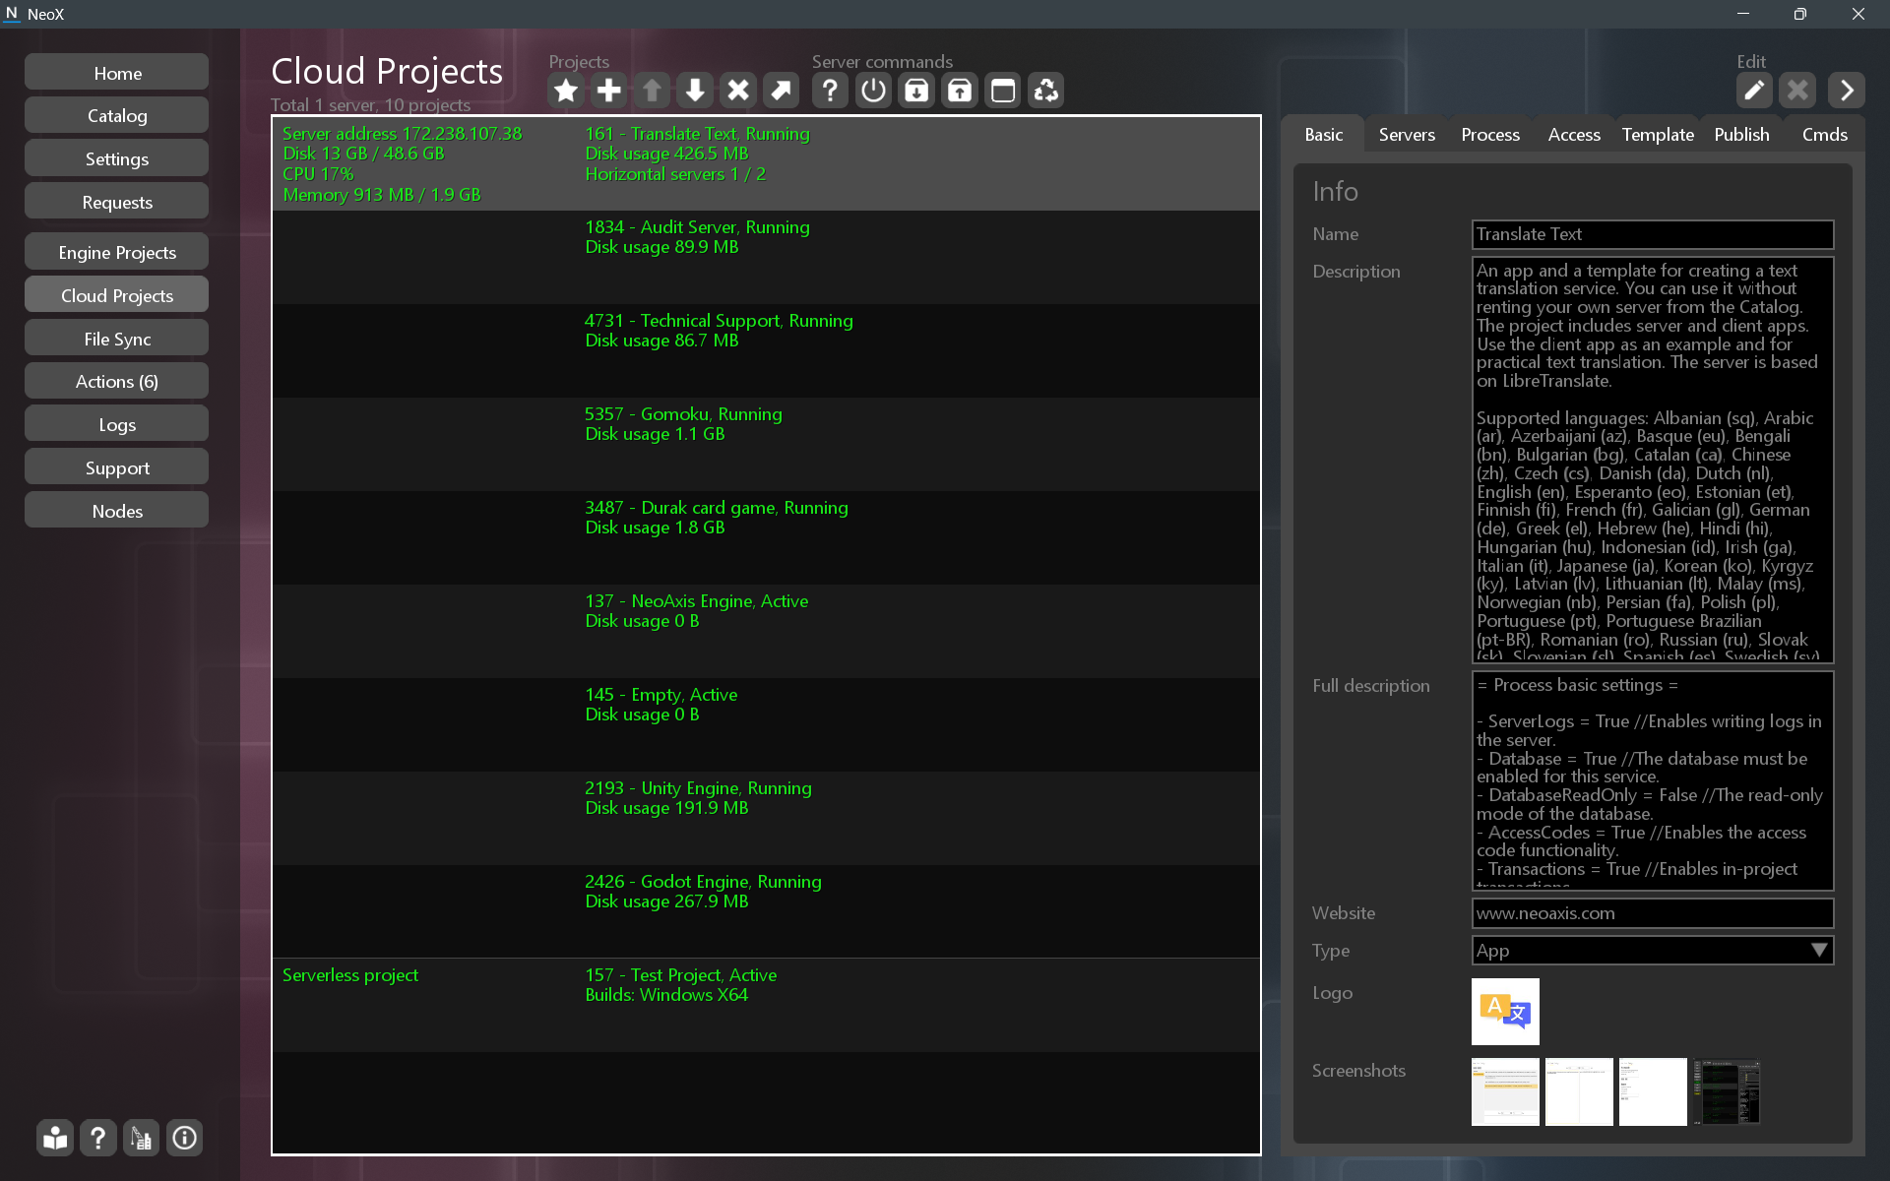Click the info circle icon at bottom left
This screenshot has height=1181, width=1890.
[184, 1139]
